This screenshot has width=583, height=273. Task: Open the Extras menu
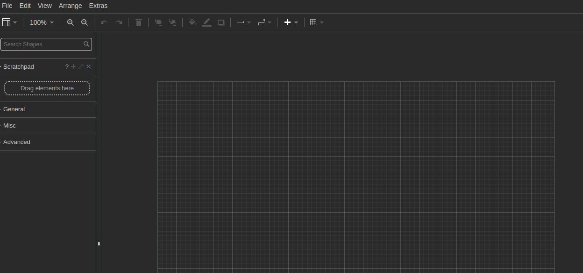pos(98,6)
